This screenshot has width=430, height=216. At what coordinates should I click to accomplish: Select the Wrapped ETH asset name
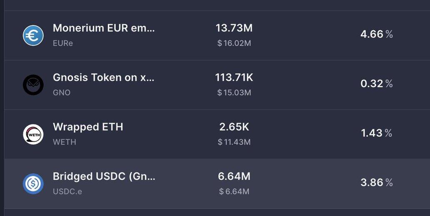88,127
